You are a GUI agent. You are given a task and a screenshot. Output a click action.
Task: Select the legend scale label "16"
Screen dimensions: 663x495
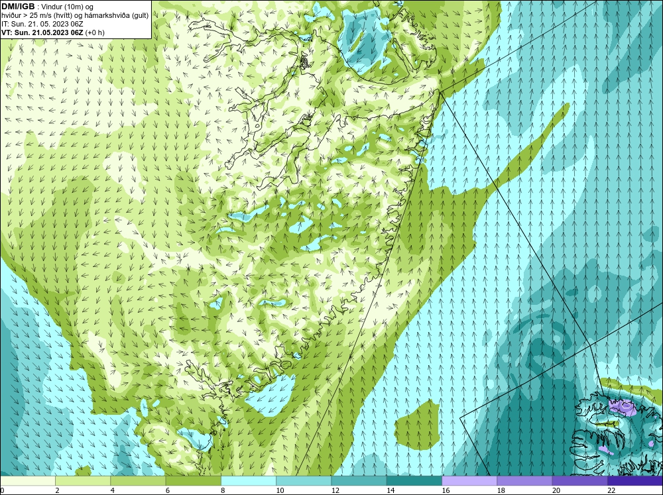(x=446, y=490)
